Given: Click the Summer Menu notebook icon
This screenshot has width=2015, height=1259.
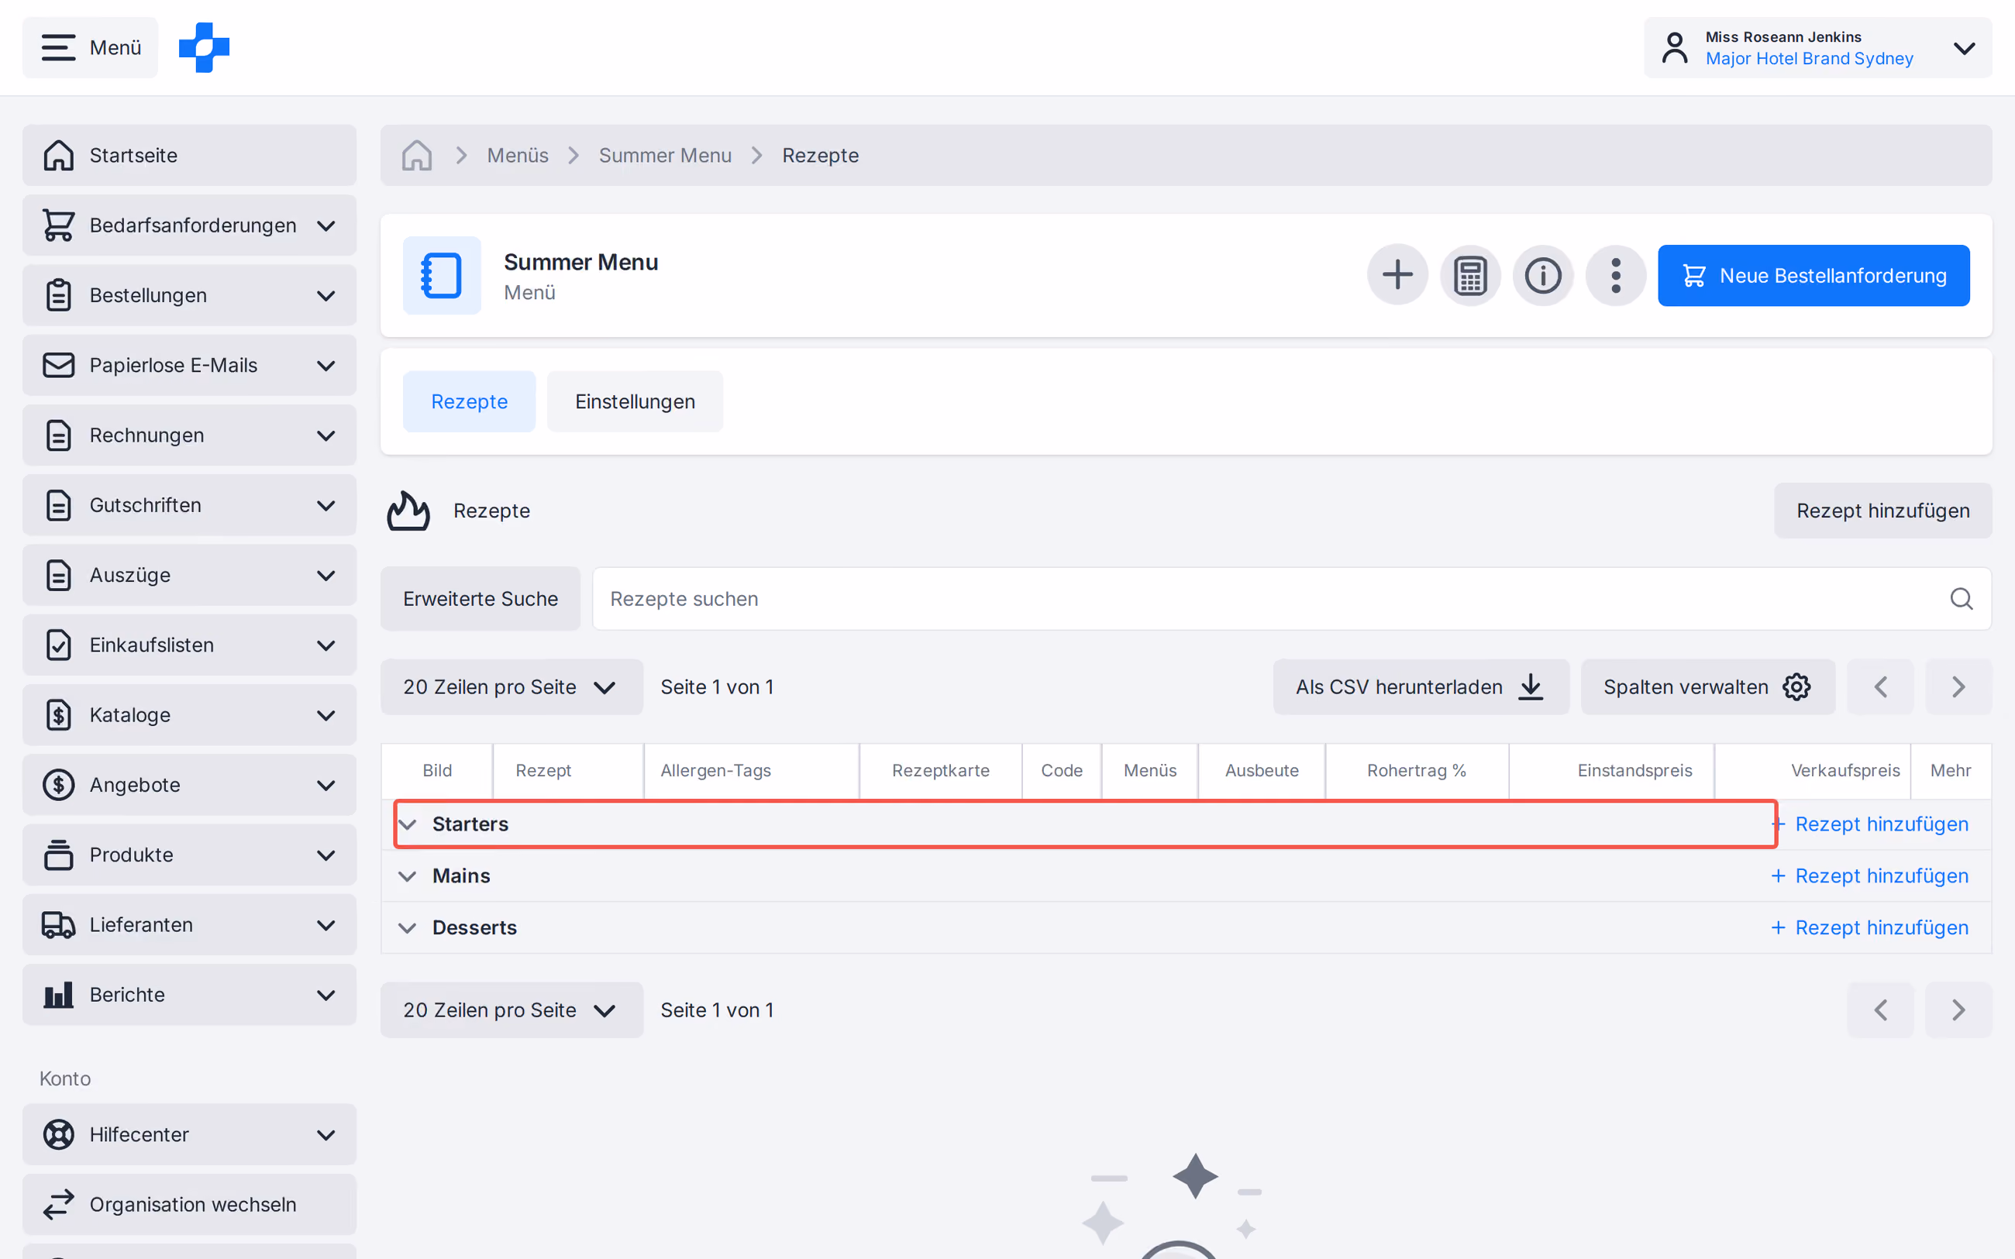Looking at the screenshot, I should click(441, 275).
